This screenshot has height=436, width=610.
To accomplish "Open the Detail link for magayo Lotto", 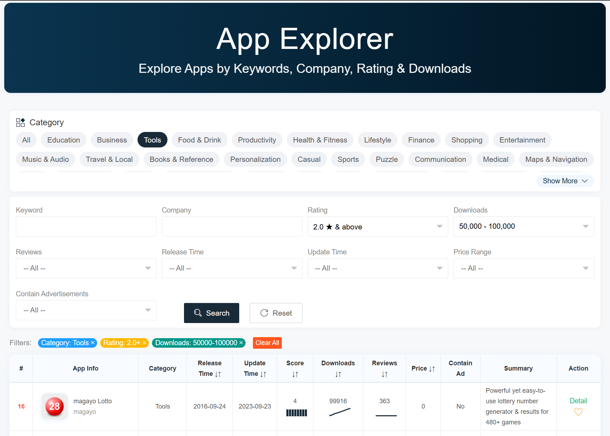I will click(578, 400).
